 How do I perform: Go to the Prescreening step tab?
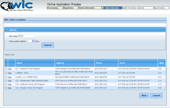tap(54, 8)
